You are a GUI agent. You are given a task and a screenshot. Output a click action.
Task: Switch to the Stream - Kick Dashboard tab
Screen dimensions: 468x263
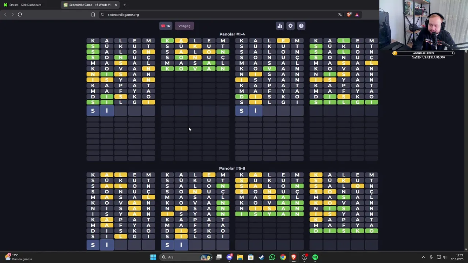point(30,5)
